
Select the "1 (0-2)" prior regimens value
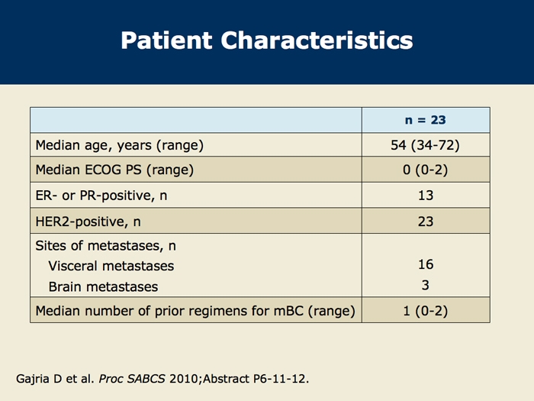[x=425, y=310]
